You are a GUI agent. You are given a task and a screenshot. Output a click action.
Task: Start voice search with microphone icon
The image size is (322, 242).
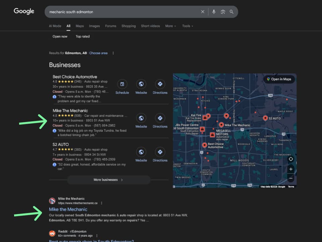click(214, 12)
